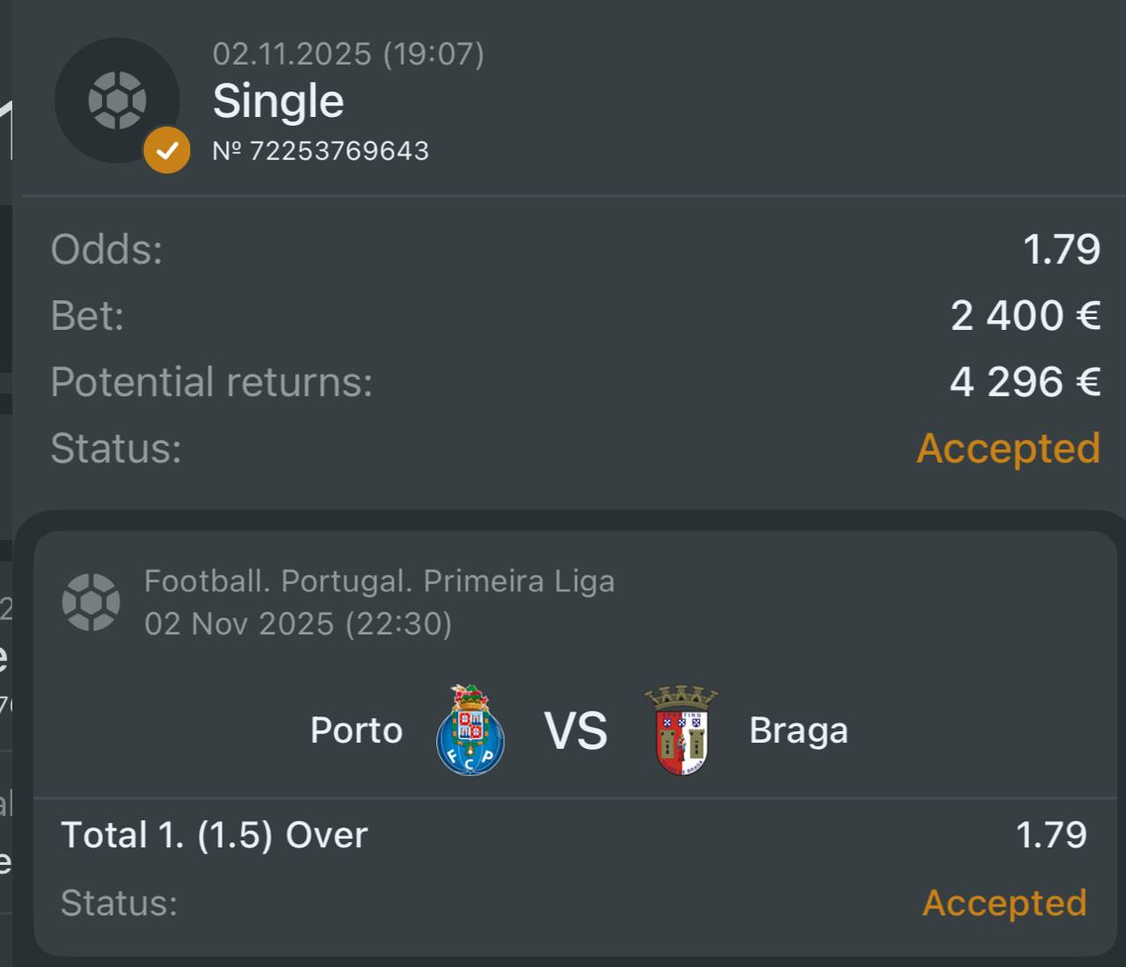The image size is (1126, 967).
Task: Click the VS text between the teams
Action: click(575, 731)
